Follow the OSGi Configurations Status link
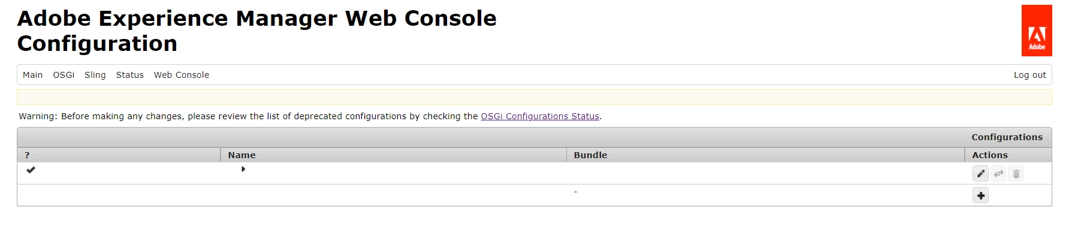 [x=540, y=116]
